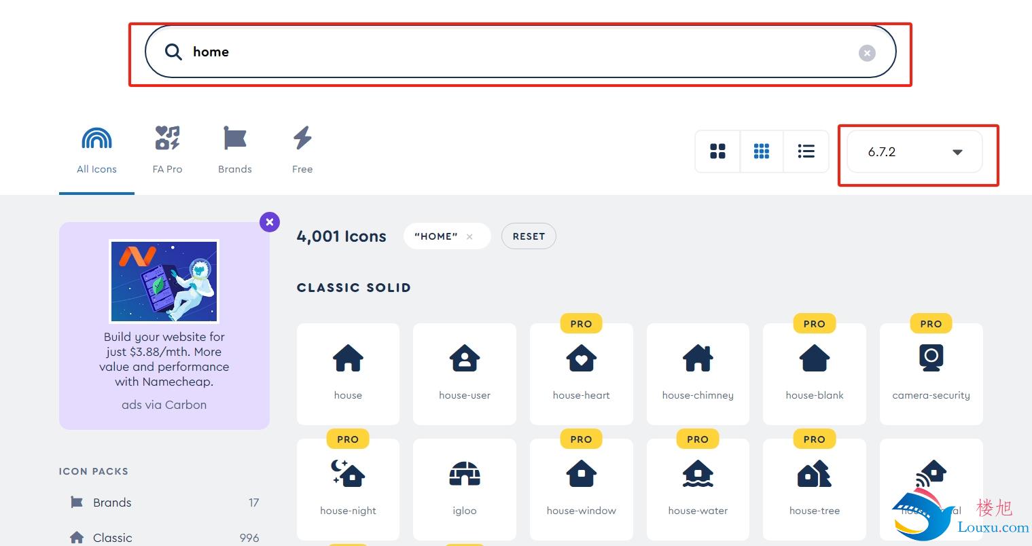Select the Free icons tab
Screen dimensions: 1032x546
(x=302, y=151)
